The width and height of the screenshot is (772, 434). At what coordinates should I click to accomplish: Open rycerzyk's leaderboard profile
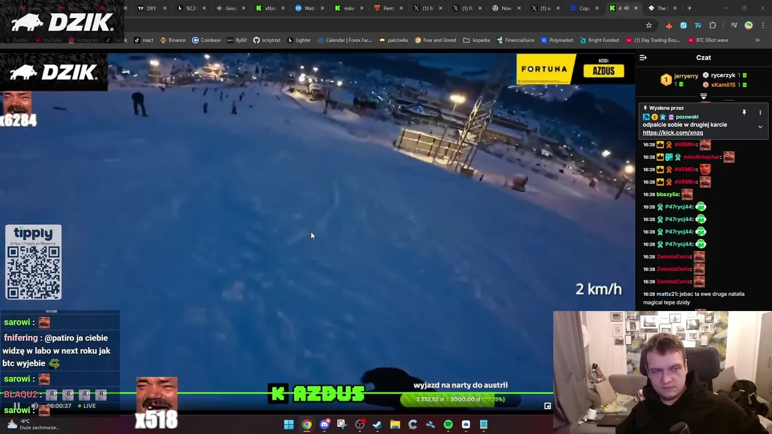point(723,75)
